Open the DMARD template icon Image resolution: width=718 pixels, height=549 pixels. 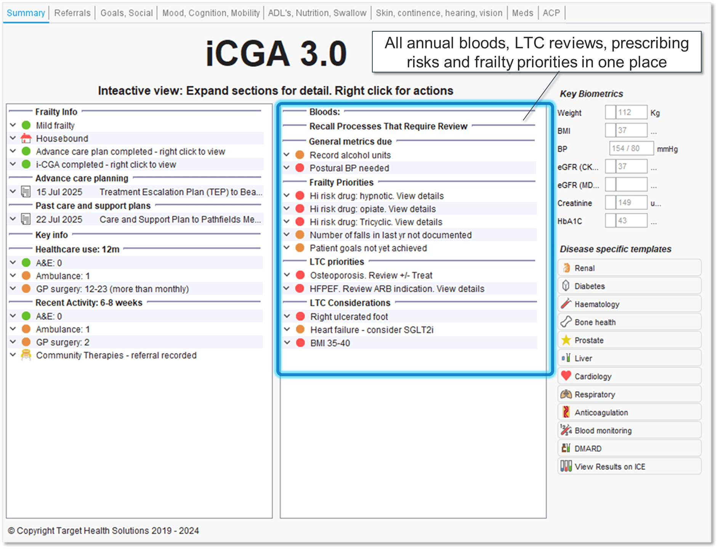(x=566, y=448)
